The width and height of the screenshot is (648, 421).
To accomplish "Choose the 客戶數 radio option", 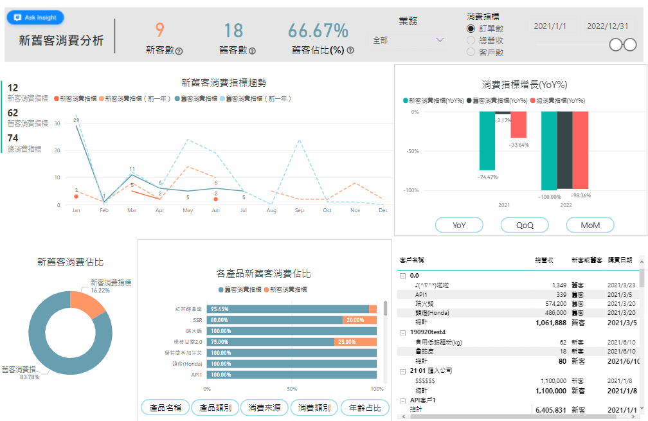I will [x=471, y=51].
